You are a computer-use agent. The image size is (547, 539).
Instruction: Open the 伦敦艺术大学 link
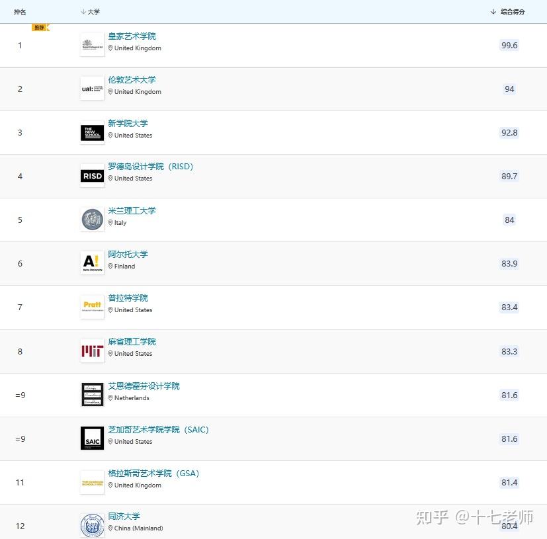point(132,80)
